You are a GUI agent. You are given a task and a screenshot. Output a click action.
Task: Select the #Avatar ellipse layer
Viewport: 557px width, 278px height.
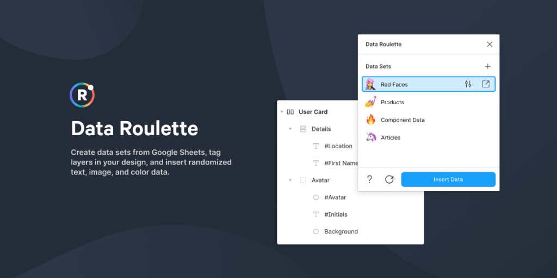335,197
